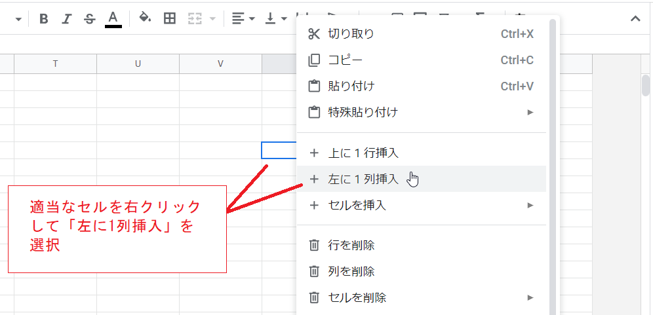Open the borders tool
The height and width of the screenshot is (315, 653).
170,18
